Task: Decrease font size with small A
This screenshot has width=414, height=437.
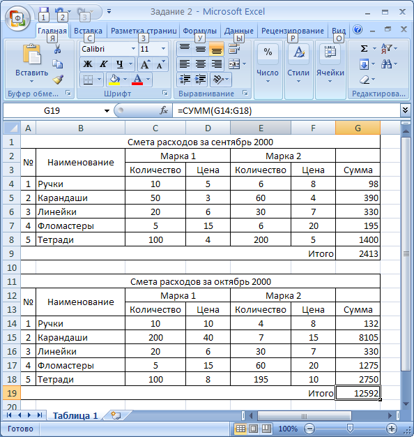Action: click(x=160, y=64)
